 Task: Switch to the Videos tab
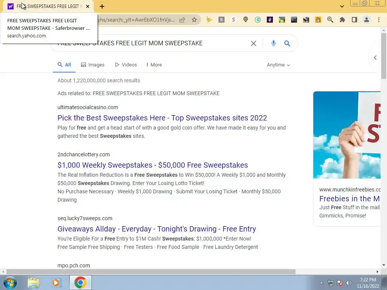pos(126,65)
